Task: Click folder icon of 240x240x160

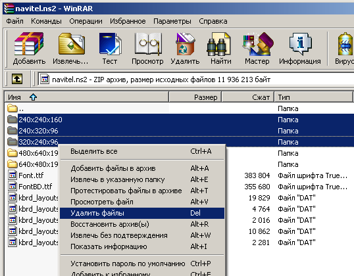Action: (x=13, y=120)
